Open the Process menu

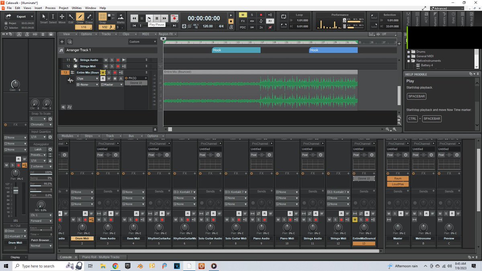[x=51, y=8]
